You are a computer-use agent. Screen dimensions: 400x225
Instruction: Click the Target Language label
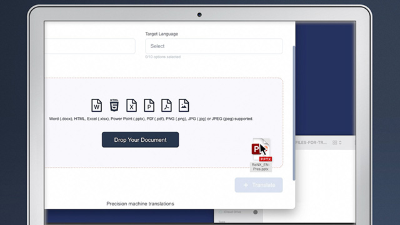[x=162, y=34]
